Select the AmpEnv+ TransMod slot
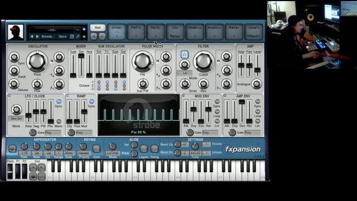The image size is (357, 201). point(214,32)
